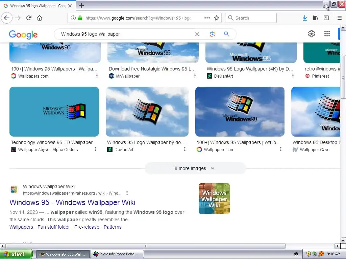Click the green secure connection padlock
The image size is (346, 259).
tap(80, 18)
